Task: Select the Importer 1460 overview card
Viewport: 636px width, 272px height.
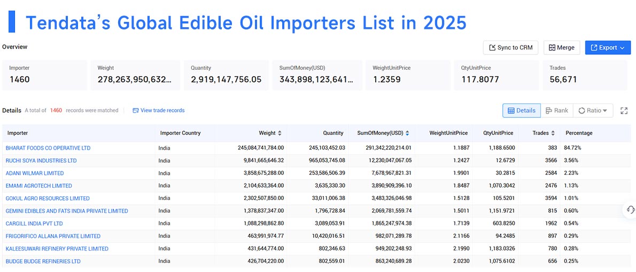Action: pos(44,75)
